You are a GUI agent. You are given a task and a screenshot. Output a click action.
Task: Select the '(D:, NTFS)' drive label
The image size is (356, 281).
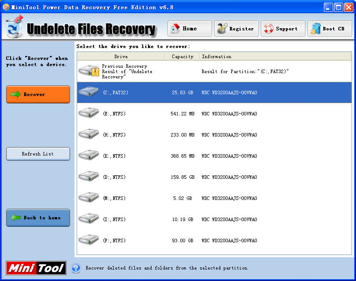click(x=114, y=177)
